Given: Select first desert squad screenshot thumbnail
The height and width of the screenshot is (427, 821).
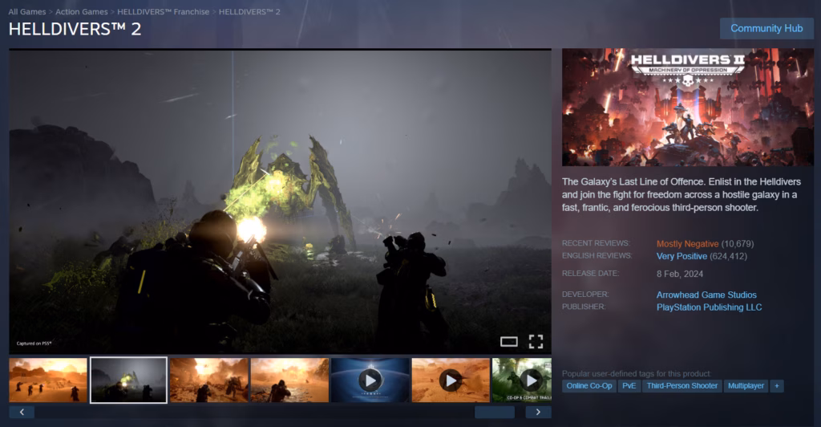Looking at the screenshot, I should 48,380.
